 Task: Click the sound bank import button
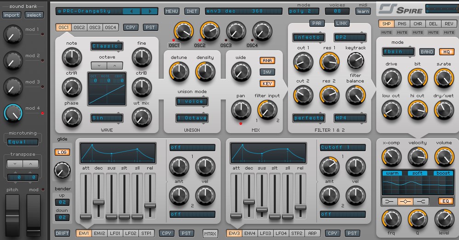coord(11,15)
